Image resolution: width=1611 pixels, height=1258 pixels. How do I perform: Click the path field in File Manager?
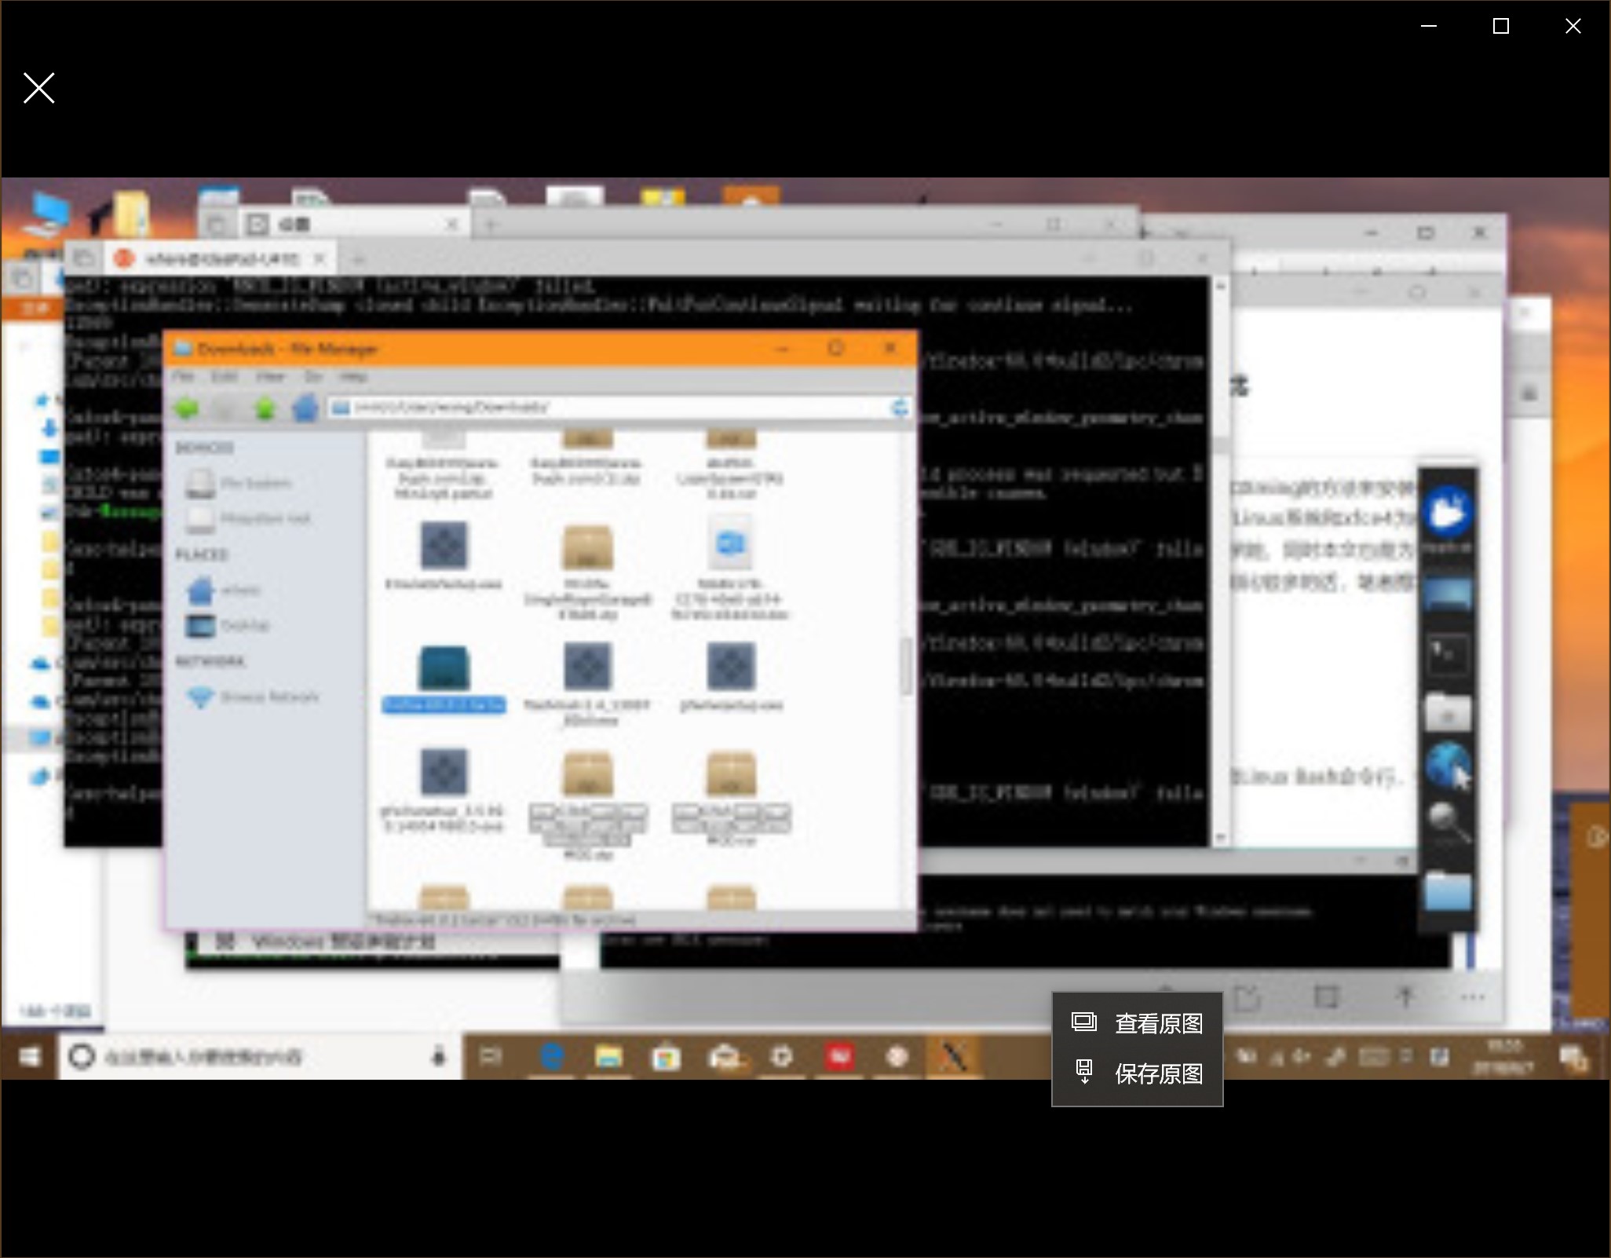tap(612, 407)
